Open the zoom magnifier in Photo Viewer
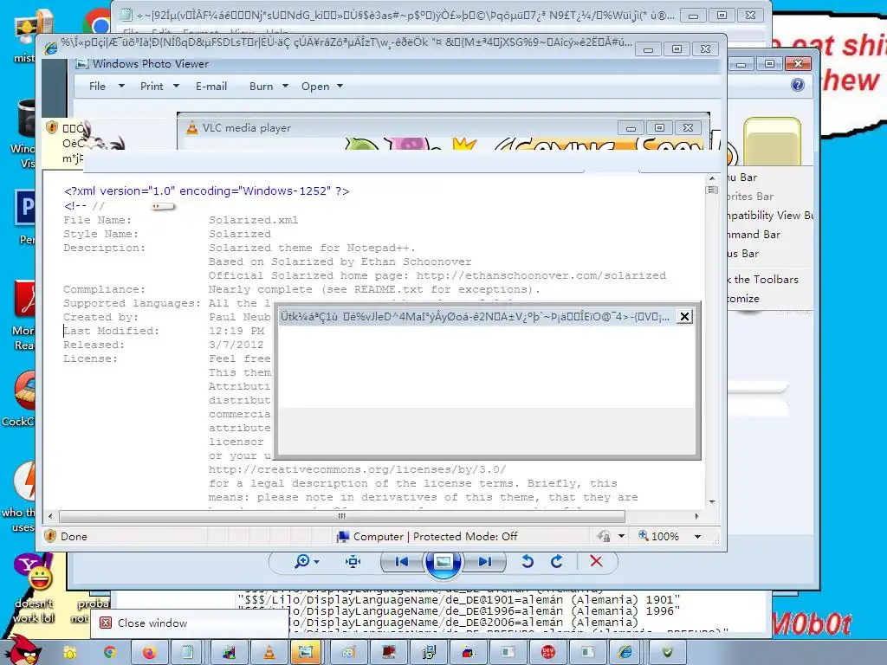887x665 pixels. [306, 561]
